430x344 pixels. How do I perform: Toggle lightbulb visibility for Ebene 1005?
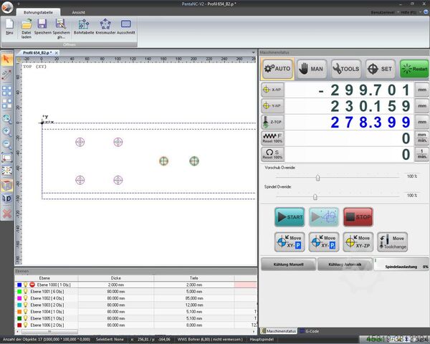pyautogui.click(x=25, y=318)
